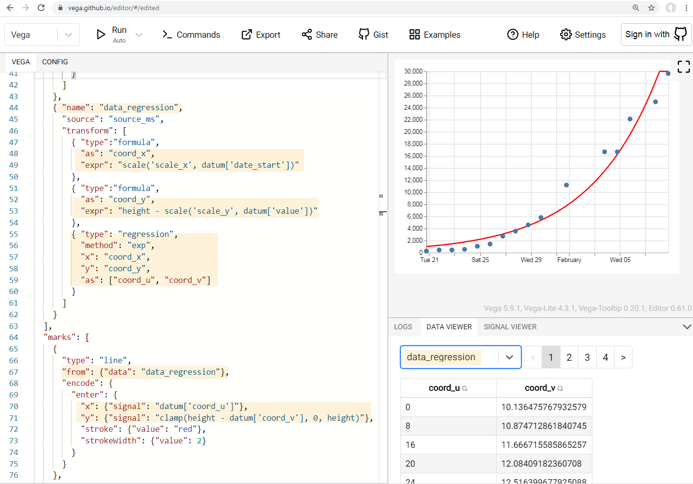
Task: Open the Commands menu
Action: [192, 34]
